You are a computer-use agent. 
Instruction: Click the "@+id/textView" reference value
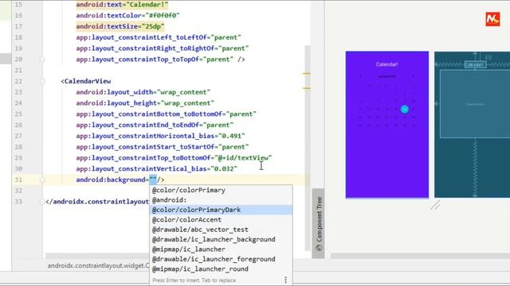243,158
